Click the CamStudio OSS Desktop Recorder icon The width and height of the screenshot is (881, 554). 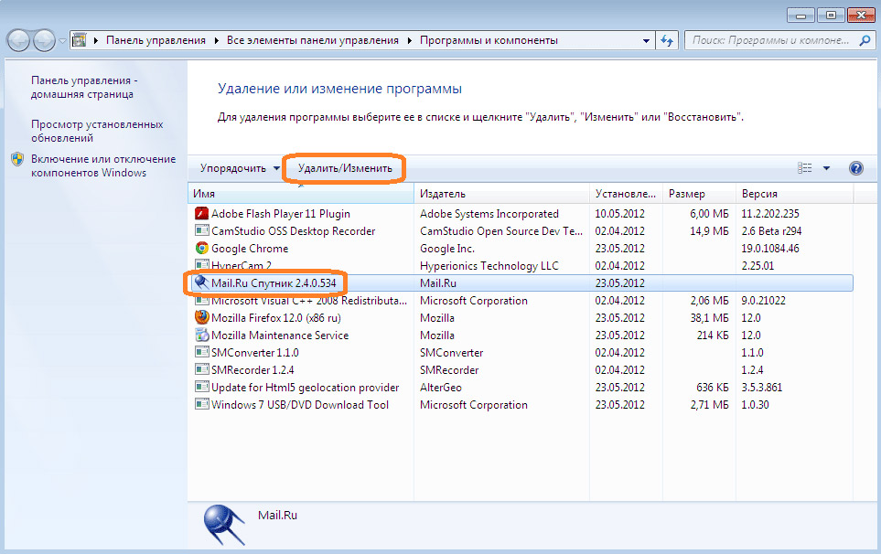pyautogui.click(x=202, y=231)
